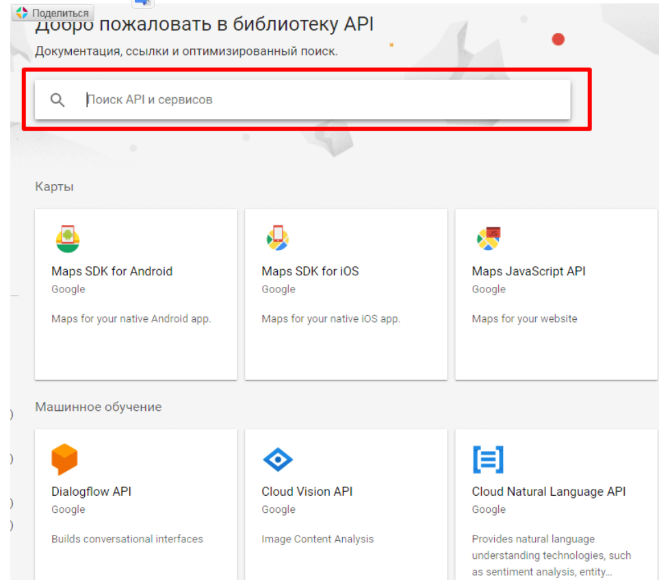Click the Машинное обучение section heading
Screen dimensions: 659x580
99,407
